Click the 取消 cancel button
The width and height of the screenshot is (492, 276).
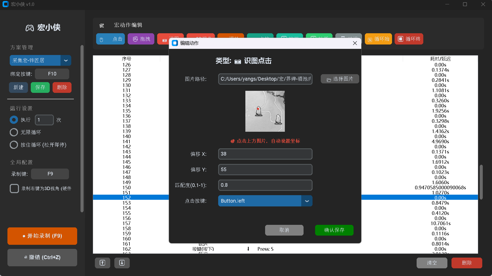[x=284, y=230]
